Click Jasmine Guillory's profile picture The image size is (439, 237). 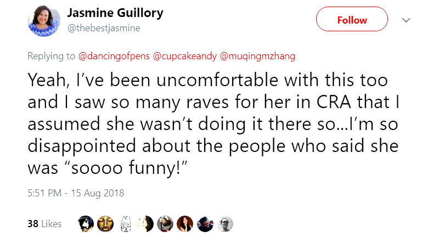coord(44,20)
